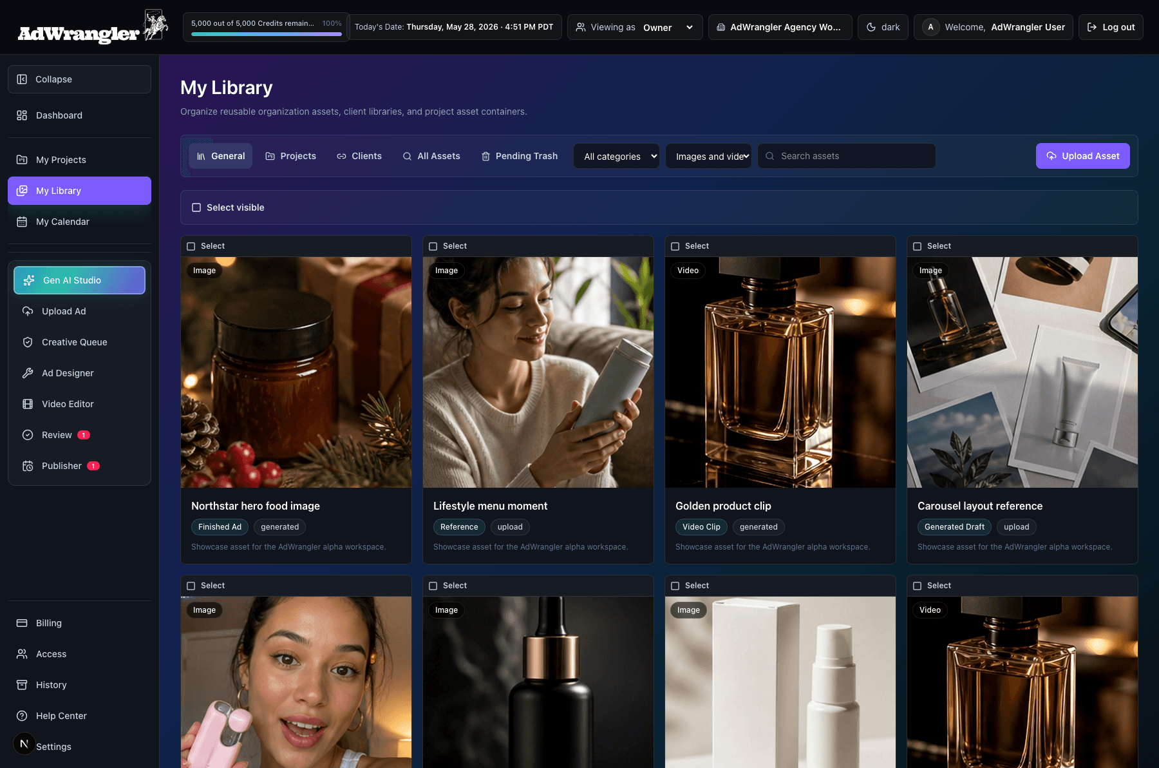The width and height of the screenshot is (1159, 768).
Task: Click the workspace building icon
Action: click(x=721, y=27)
